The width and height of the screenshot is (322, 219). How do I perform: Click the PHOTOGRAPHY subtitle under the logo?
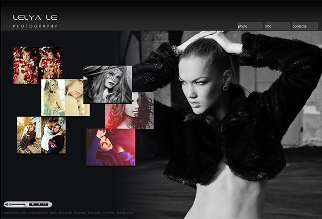tap(35, 26)
